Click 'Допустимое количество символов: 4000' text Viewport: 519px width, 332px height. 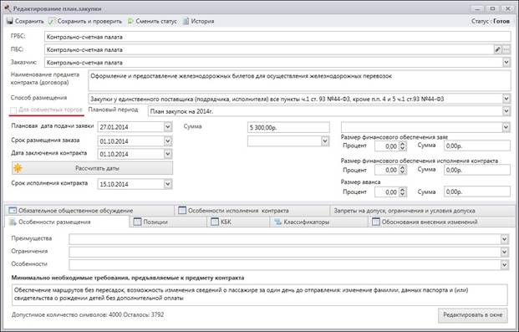pos(67,314)
